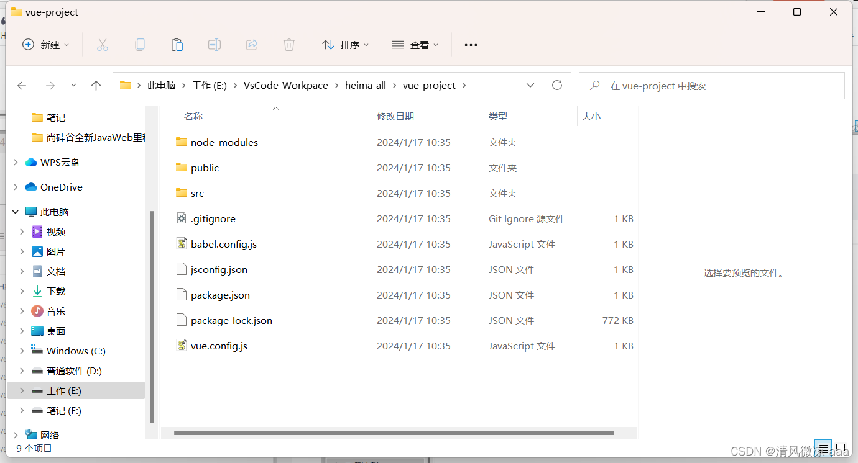Go back with the left arrow

pyautogui.click(x=22, y=86)
